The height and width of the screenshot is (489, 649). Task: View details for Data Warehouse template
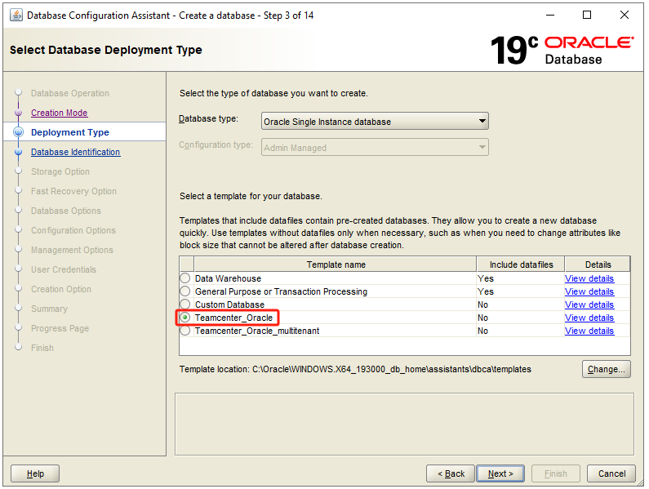[x=589, y=278]
